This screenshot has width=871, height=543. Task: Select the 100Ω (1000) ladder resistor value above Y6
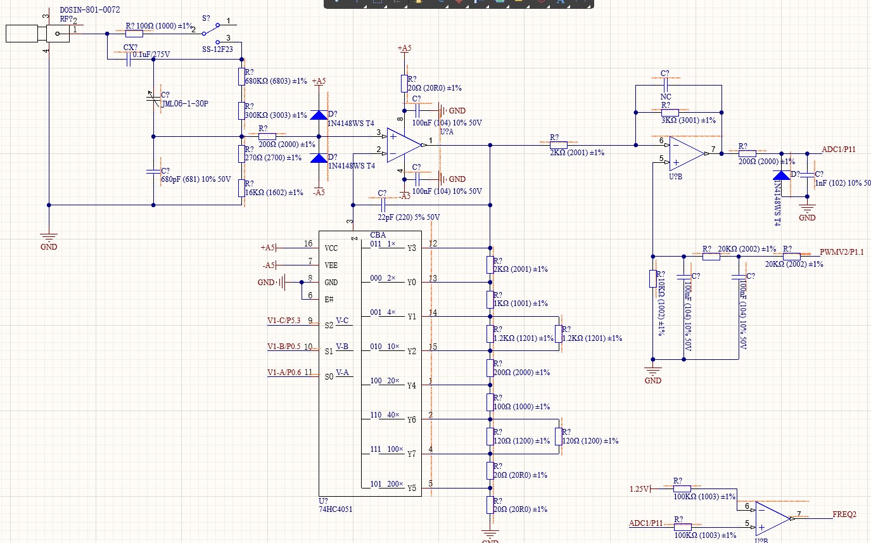pyautogui.click(x=521, y=407)
